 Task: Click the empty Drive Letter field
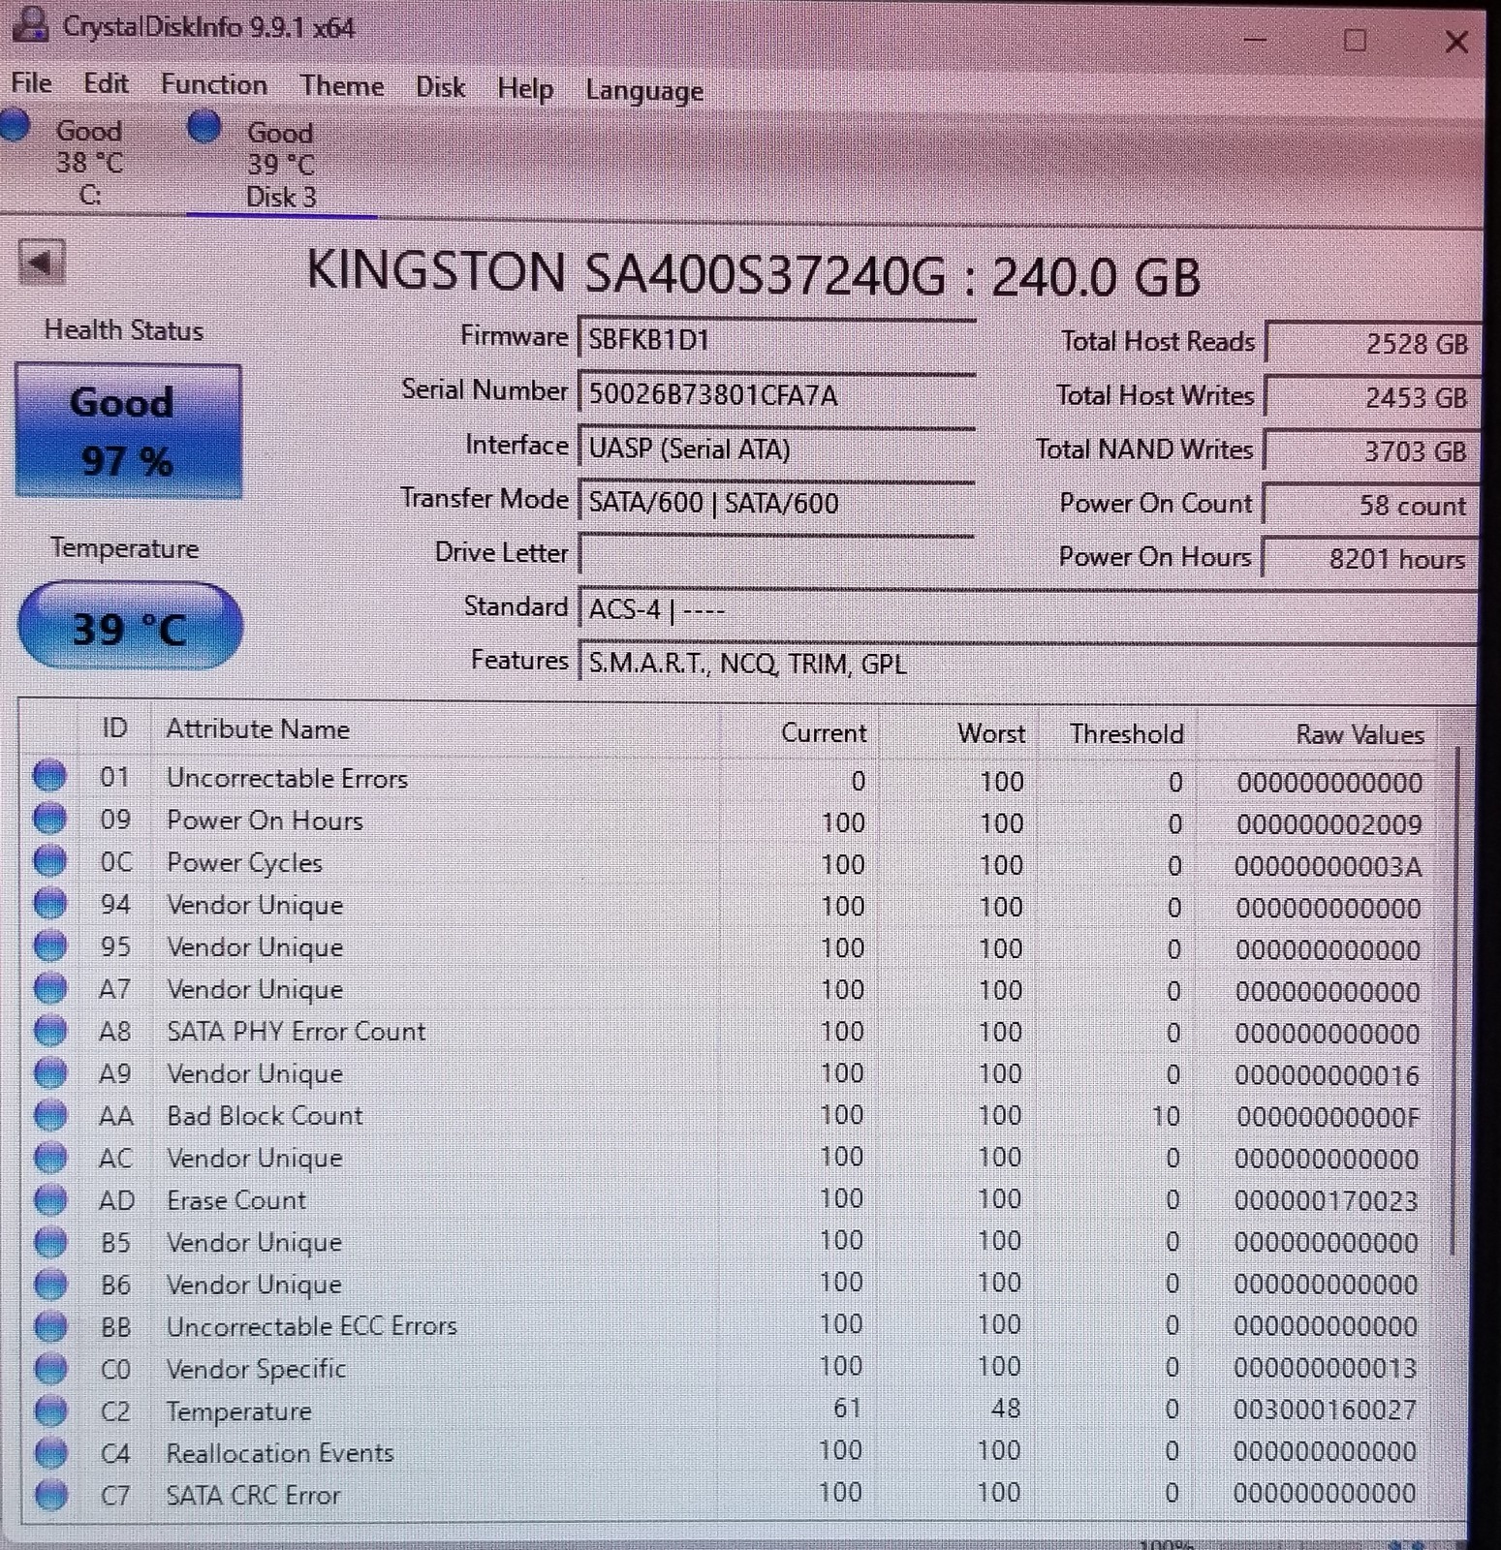[x=776, y=554]
